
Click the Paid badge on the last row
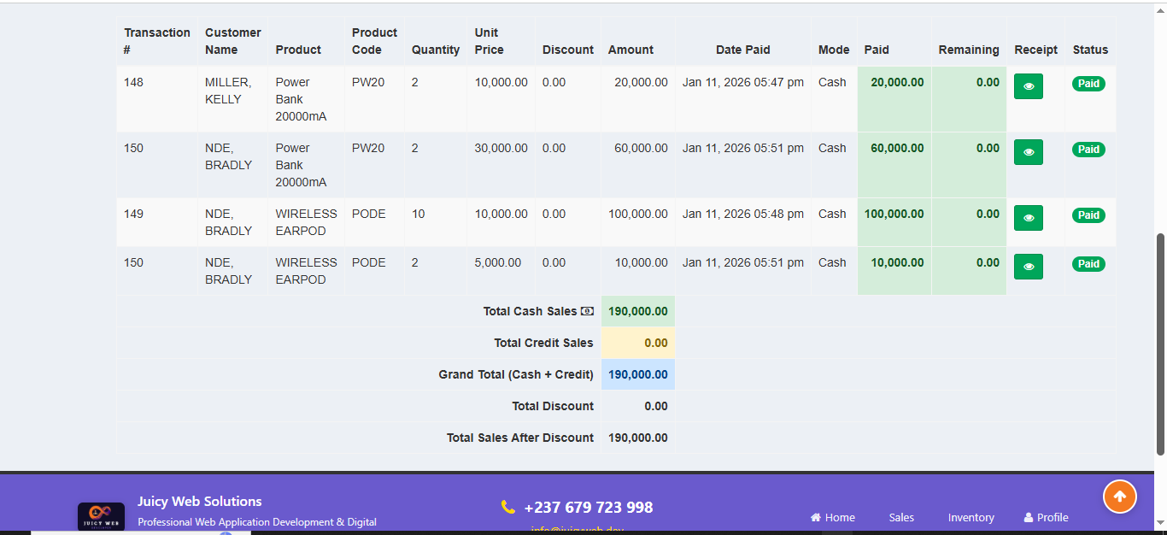[x=1088, y=264]
